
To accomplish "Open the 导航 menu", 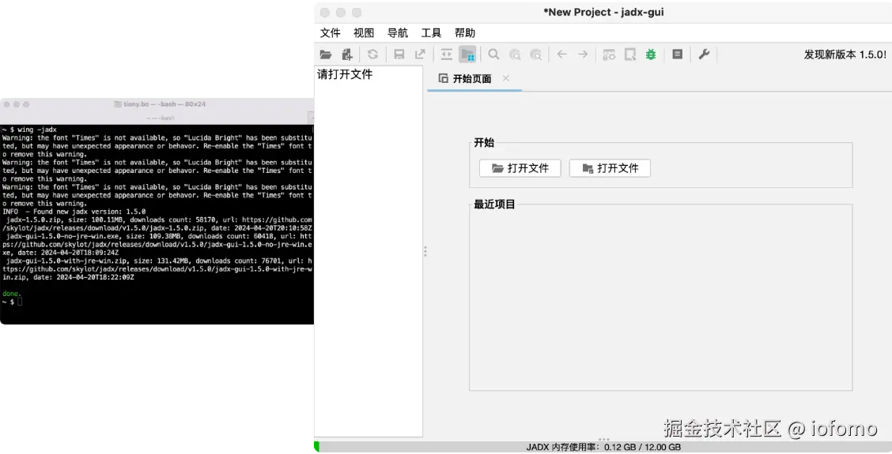I will click(x=397, y=33).
